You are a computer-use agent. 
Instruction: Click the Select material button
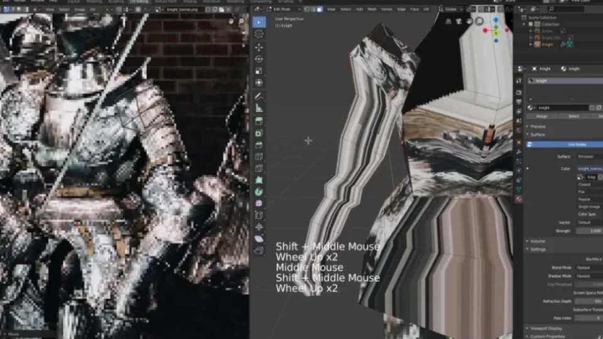click(573, 116)
